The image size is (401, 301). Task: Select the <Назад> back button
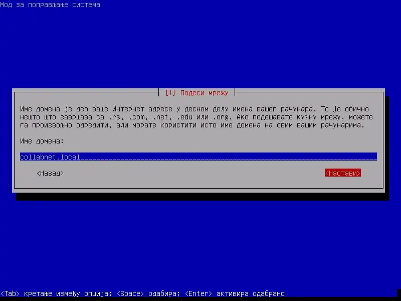tap(50, 173)
